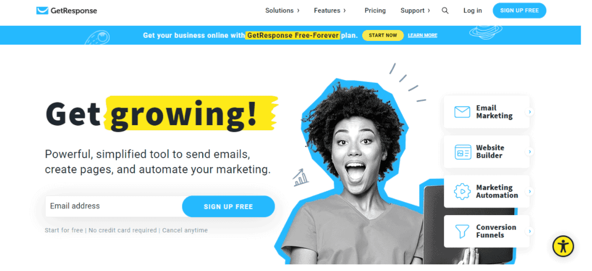Open search with magnifying glass icon
Screen dimensions: 592x271
click(x=445, y=10)
